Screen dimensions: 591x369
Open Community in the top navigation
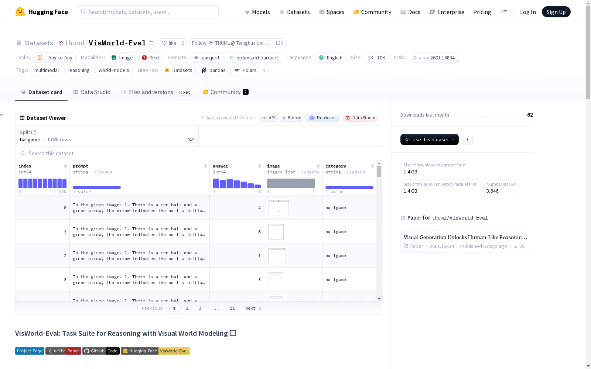[x=372, y=12]
